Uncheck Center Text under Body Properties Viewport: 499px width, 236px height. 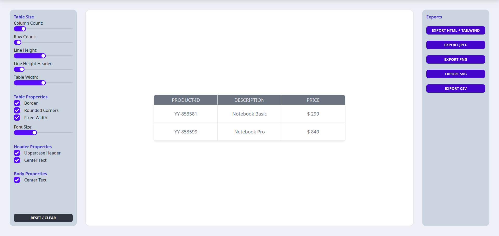point(17,180)
